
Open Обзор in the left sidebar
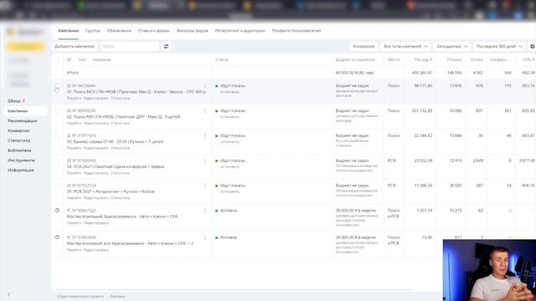(14, 101)
